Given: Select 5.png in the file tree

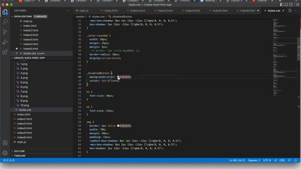Looking at the screenshot, I should click(x=24, y=83).
